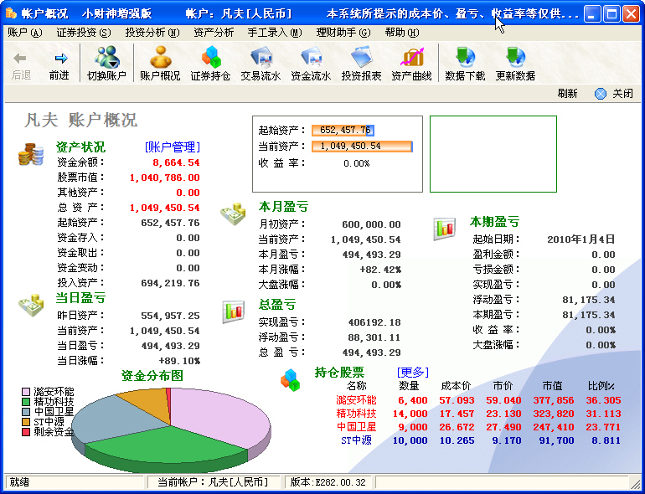Open the [账户管理] link
Viewport: 645px width, 494px height.
(173, 147)
